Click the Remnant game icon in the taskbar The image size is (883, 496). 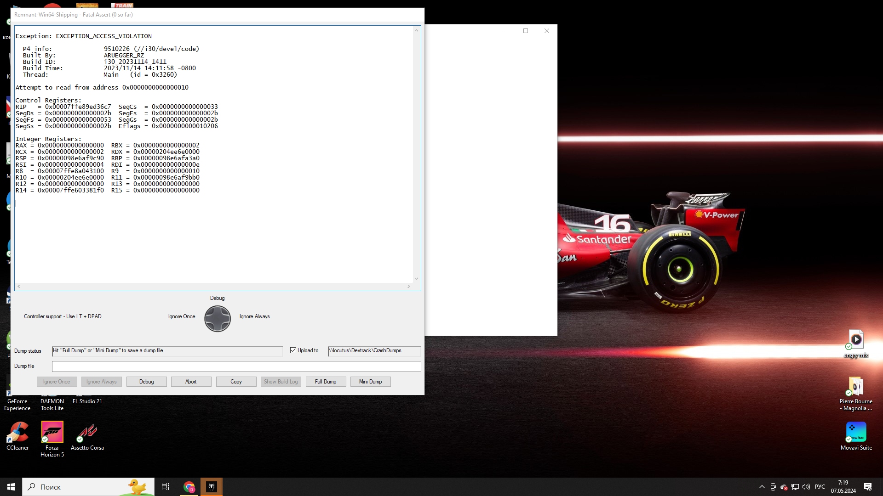(x=212, y=487)
